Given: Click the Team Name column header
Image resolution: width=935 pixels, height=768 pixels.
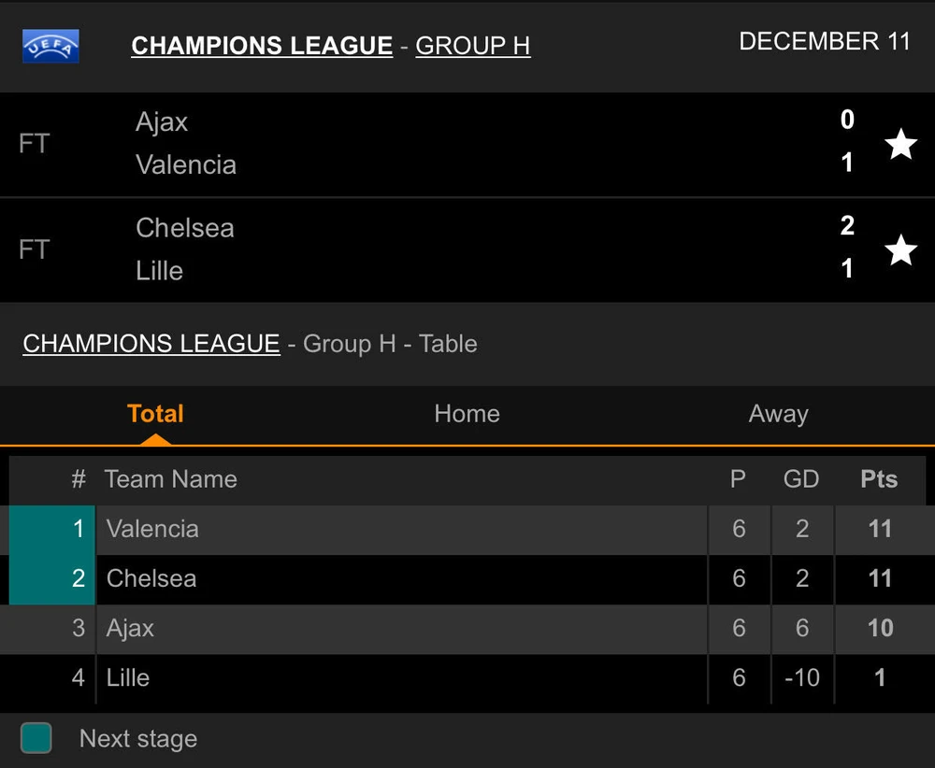Looking at the screenshot, I should click(171, 479).
